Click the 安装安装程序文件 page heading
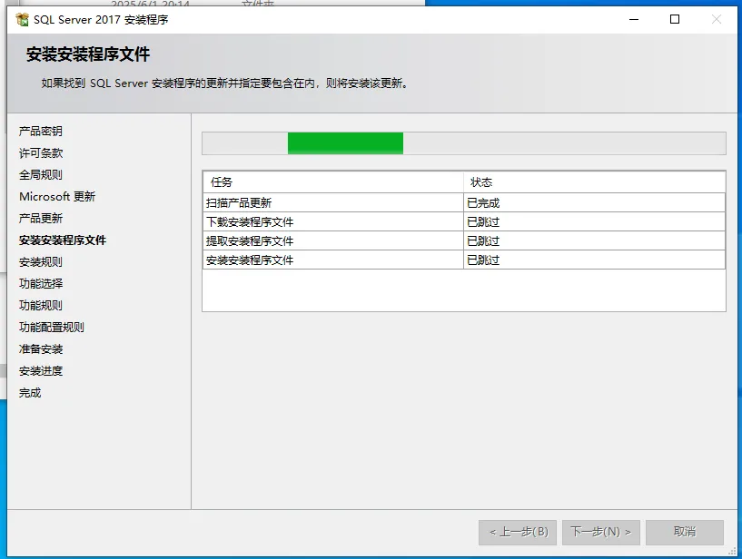Viewport: 742px width, 559px height. point(88,54)
